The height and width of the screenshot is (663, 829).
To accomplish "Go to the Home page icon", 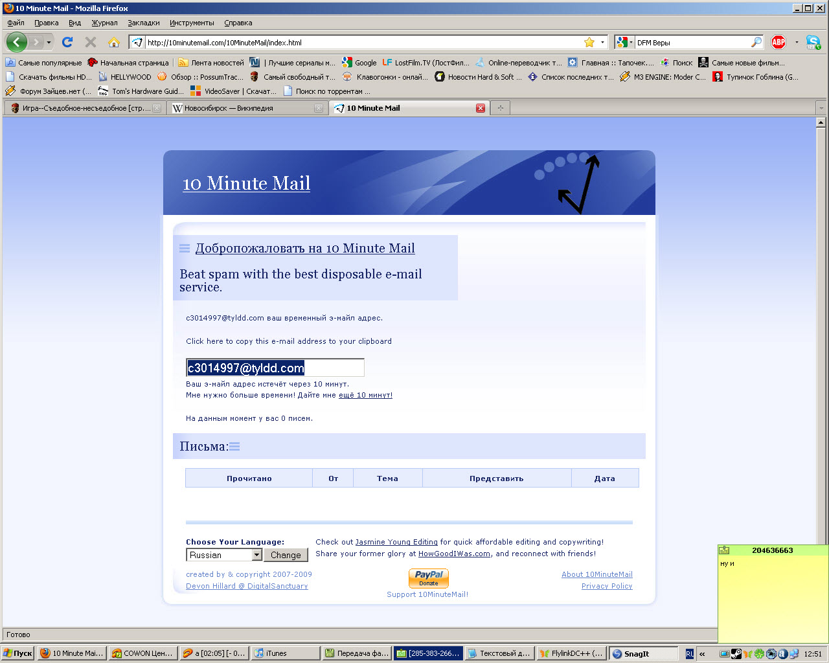I will click(114, 42).
